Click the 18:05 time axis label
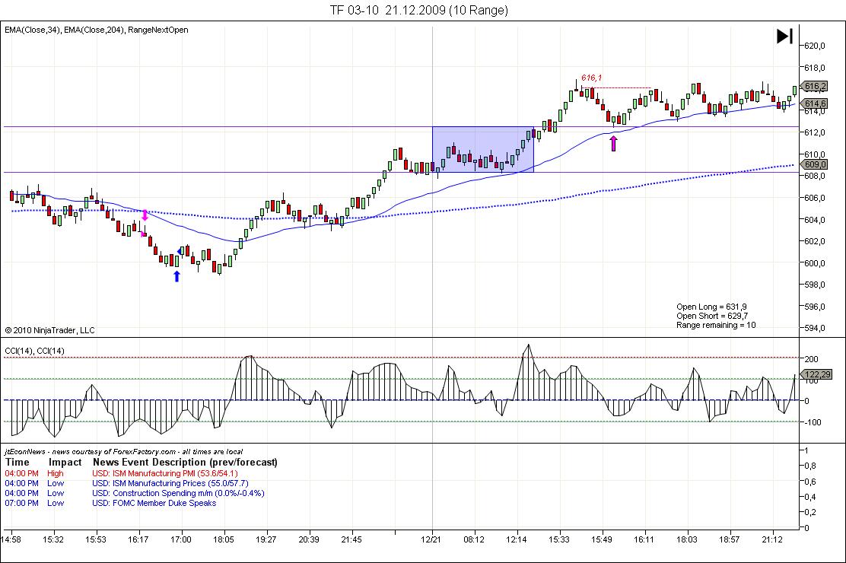The image size is (846, 563). tap(224, 539)
